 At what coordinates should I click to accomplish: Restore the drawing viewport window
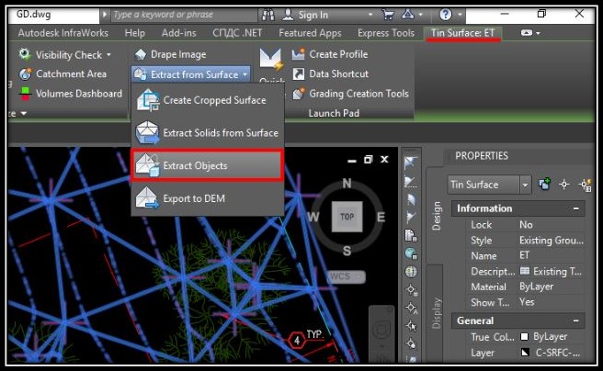368,160
